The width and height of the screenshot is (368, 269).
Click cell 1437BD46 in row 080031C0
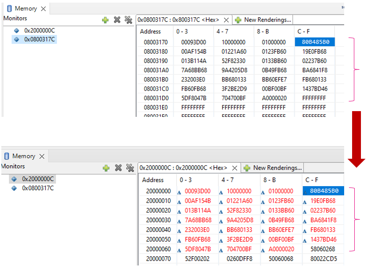[315, 89]
